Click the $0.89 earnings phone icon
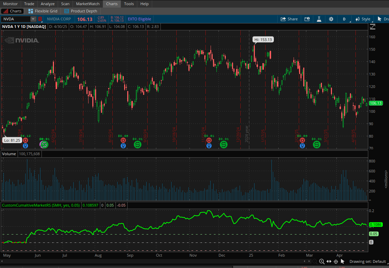The image size is (389, 268). coord(302,140)
